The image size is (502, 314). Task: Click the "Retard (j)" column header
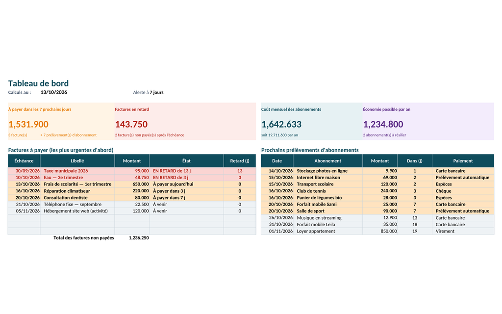pyautogui.click(x=240, y=161)
